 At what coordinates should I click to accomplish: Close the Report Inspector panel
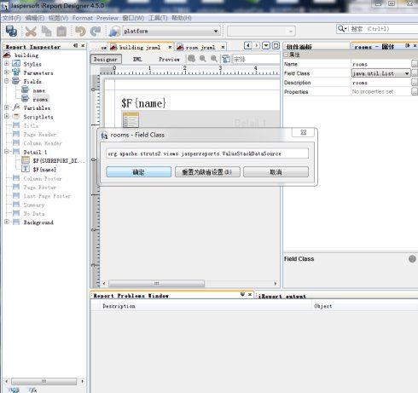pos(83,46)
